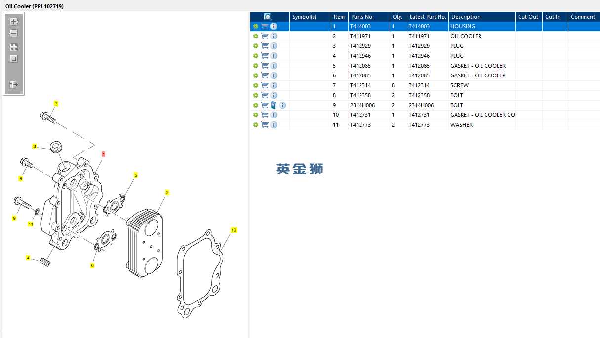Click the Cut In column header

point(555,17)
